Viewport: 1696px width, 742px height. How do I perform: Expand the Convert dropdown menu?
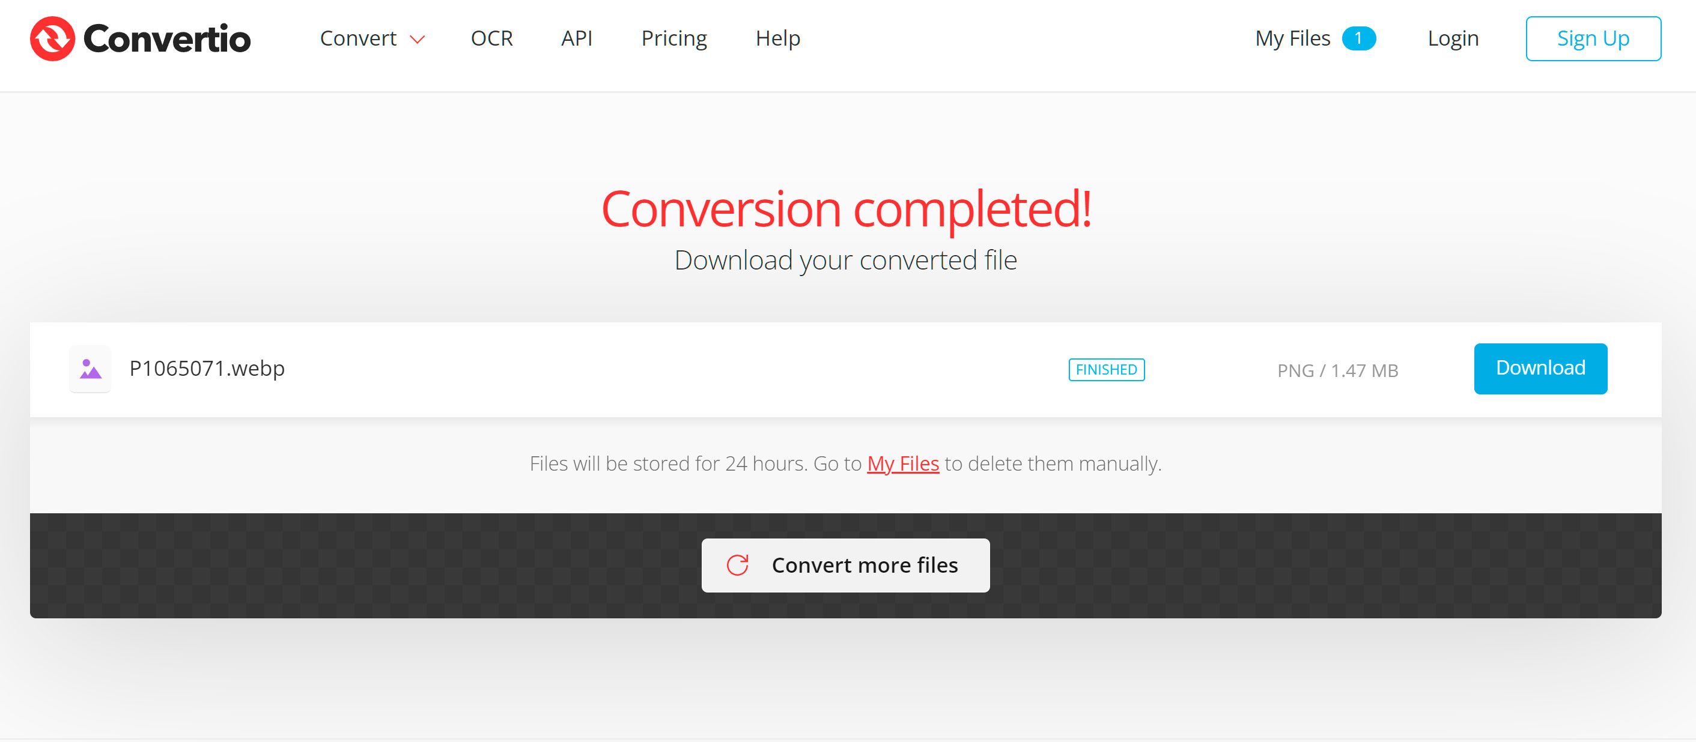pos(373,39)
